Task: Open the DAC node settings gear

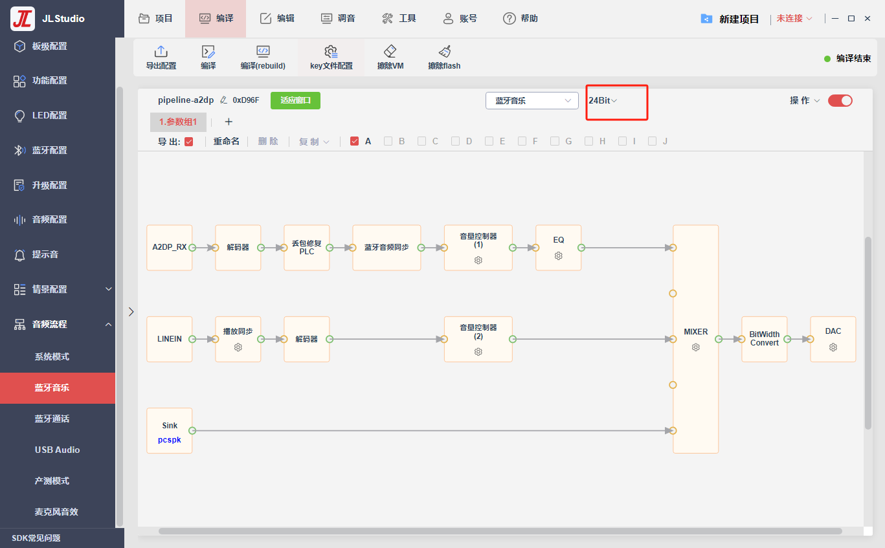Action: 833,347
